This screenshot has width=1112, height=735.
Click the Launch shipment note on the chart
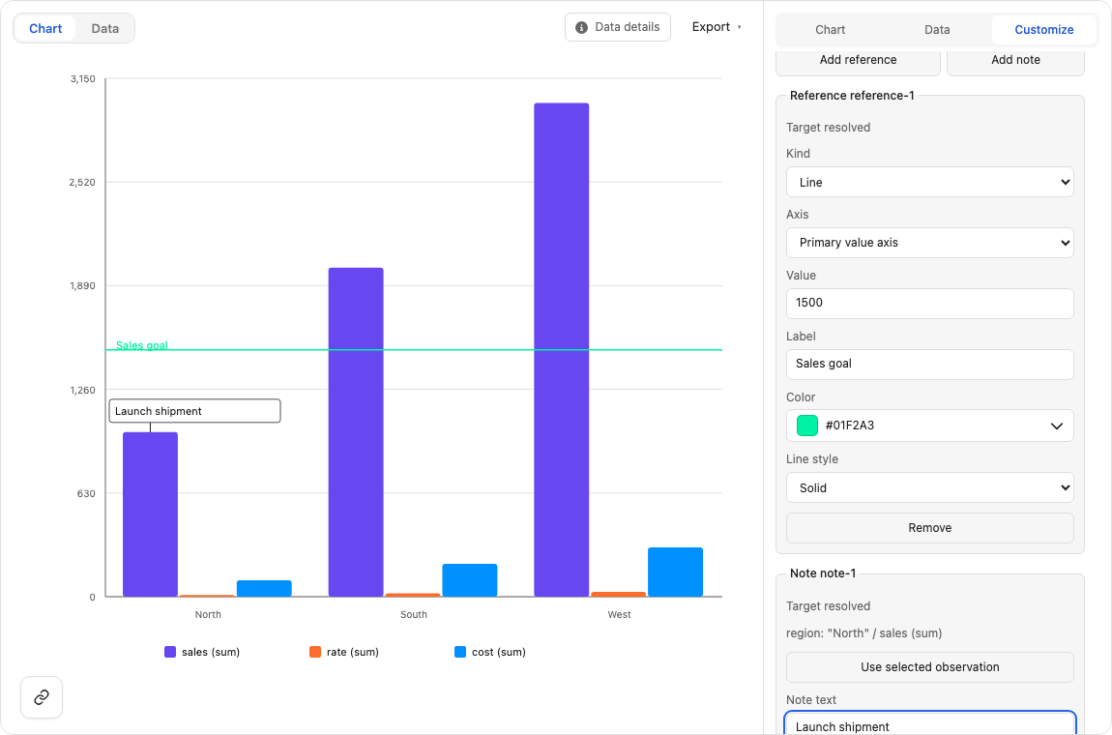click(x=194, y=411)
